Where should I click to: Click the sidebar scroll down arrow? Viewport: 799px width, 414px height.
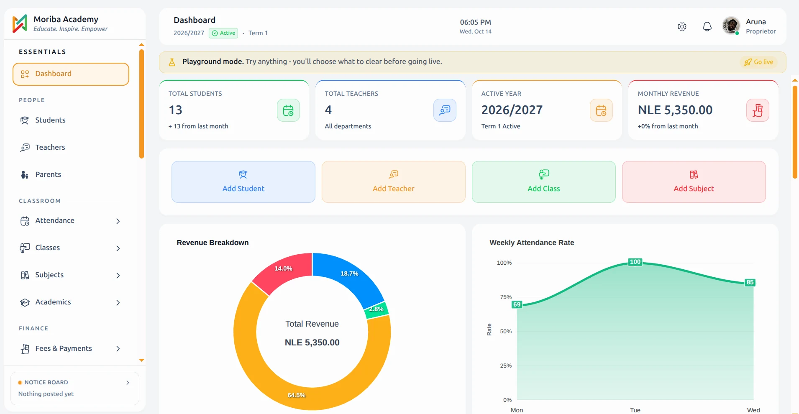click(x=141, y=360)
